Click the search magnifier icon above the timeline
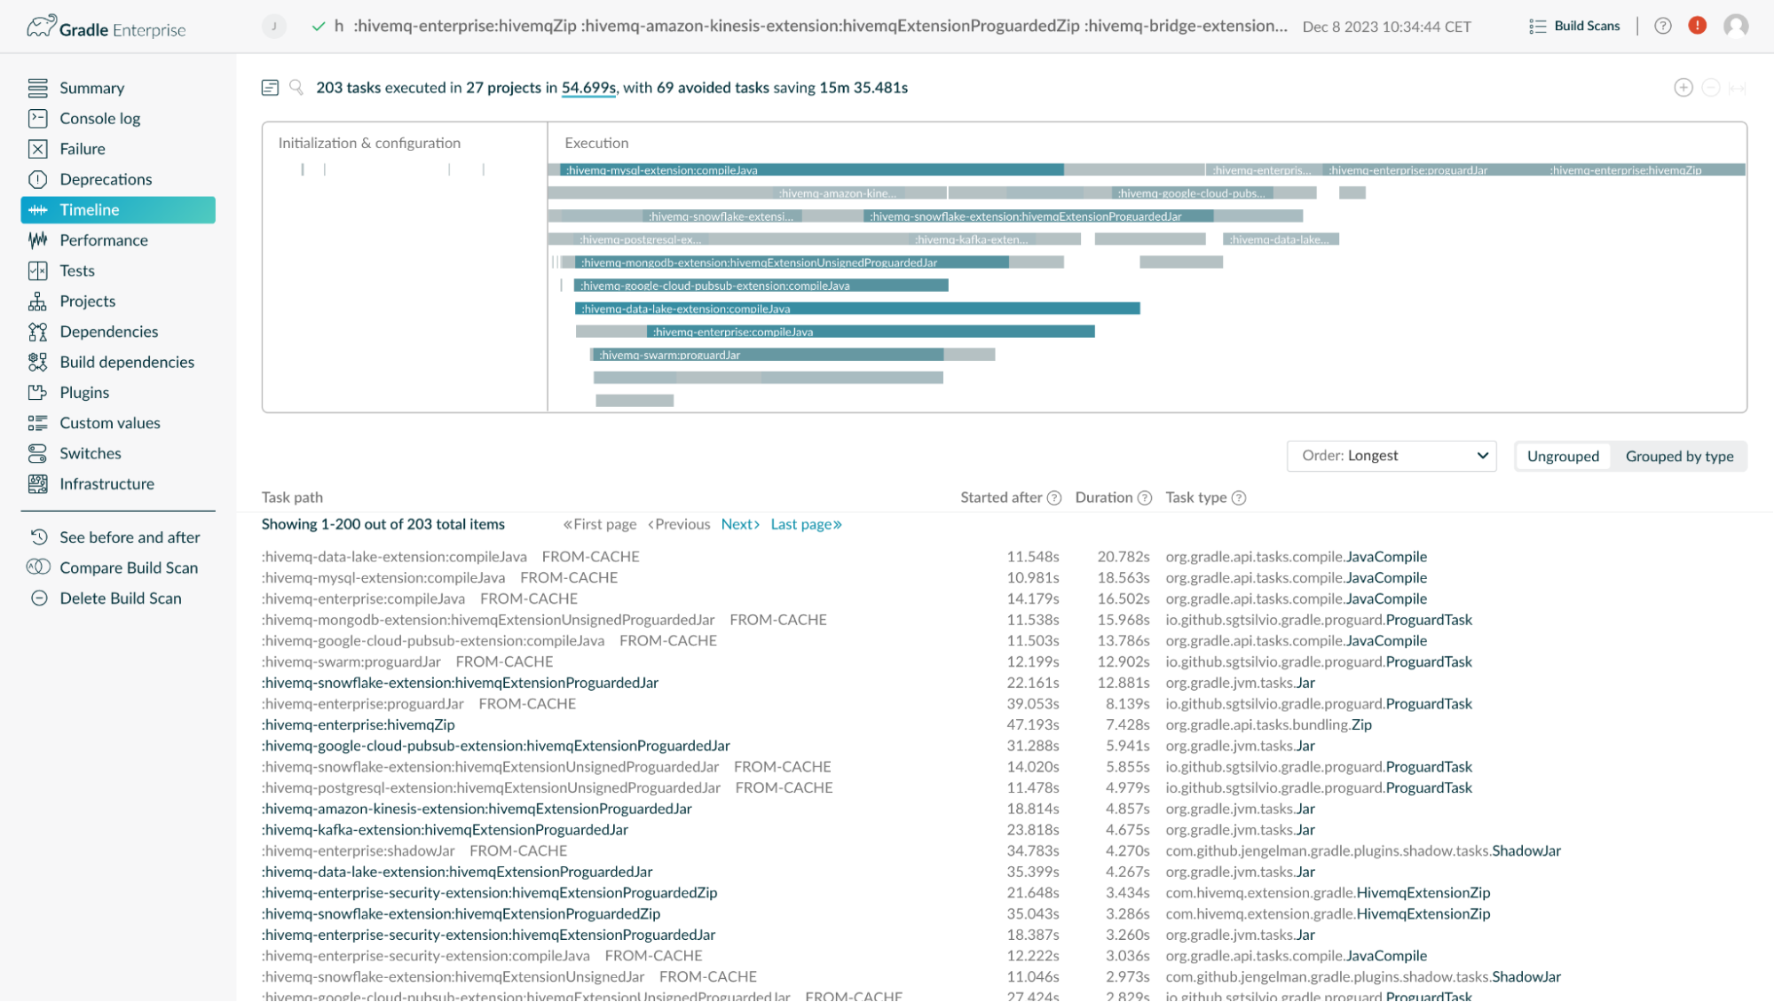The width and height of the screenshot is (1774, 1002). tap(296, 87)
